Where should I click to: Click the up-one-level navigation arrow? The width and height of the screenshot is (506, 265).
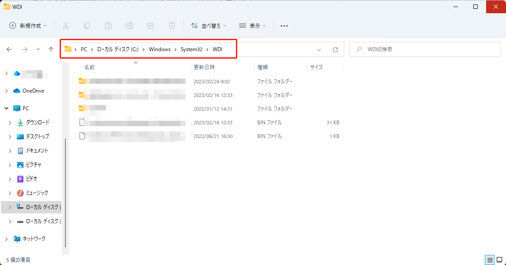(x=51, y=49)
